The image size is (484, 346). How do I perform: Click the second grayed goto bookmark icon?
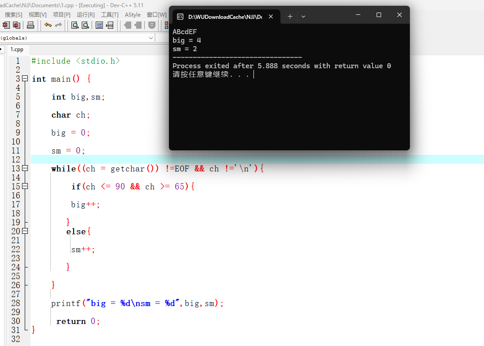[138, 25]
